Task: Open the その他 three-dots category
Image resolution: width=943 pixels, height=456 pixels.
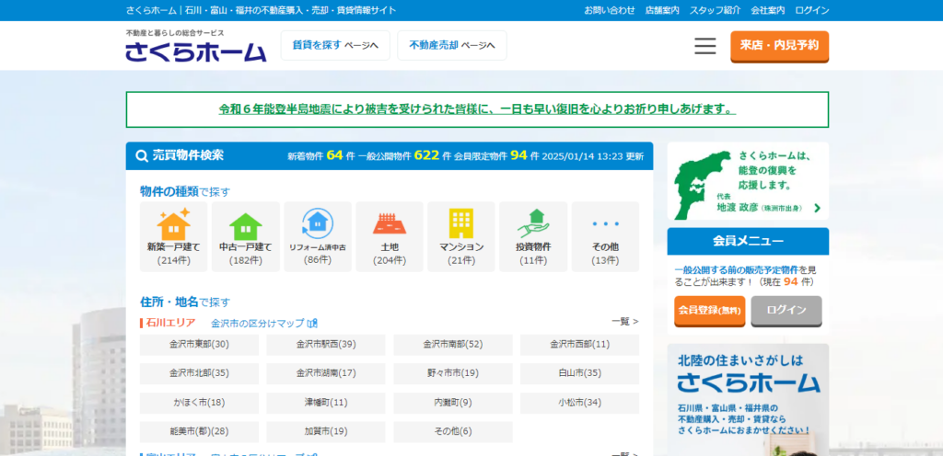Action: (605, 223)
